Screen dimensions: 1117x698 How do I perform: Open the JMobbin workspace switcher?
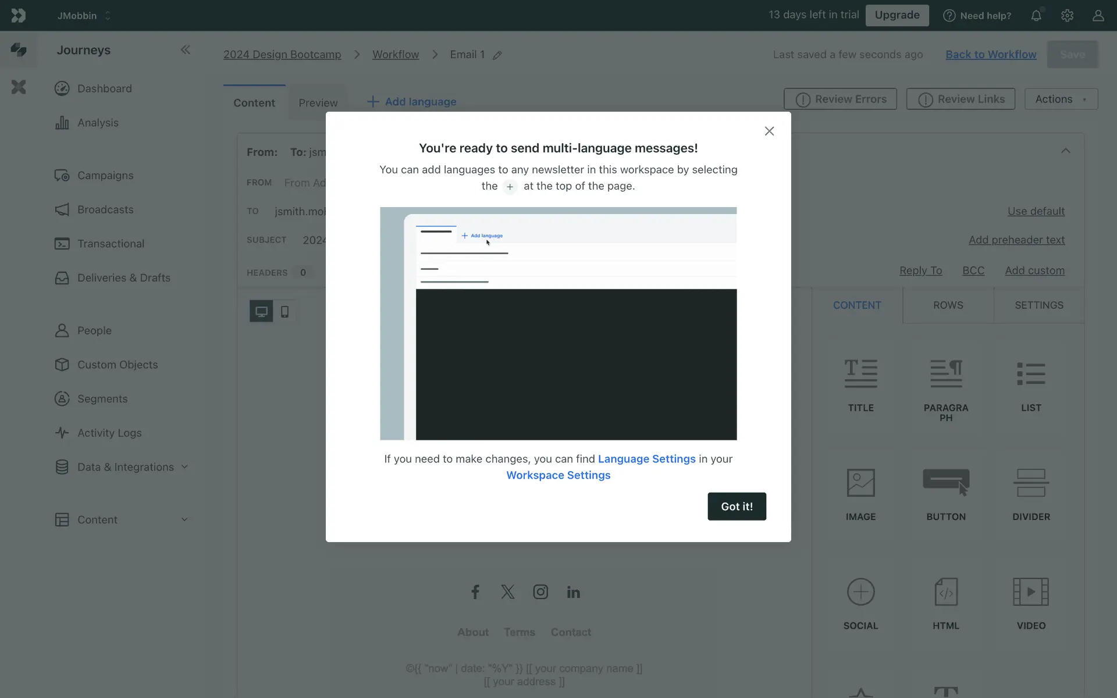coord(84,16)
